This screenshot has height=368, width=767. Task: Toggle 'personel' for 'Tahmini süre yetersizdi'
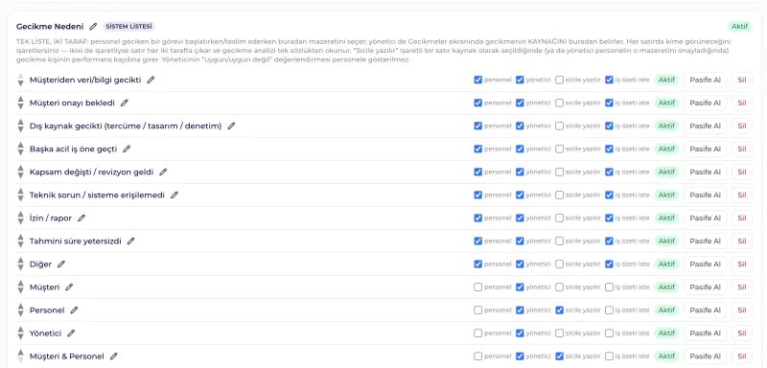pyautogui.click(x=477, y=241)
